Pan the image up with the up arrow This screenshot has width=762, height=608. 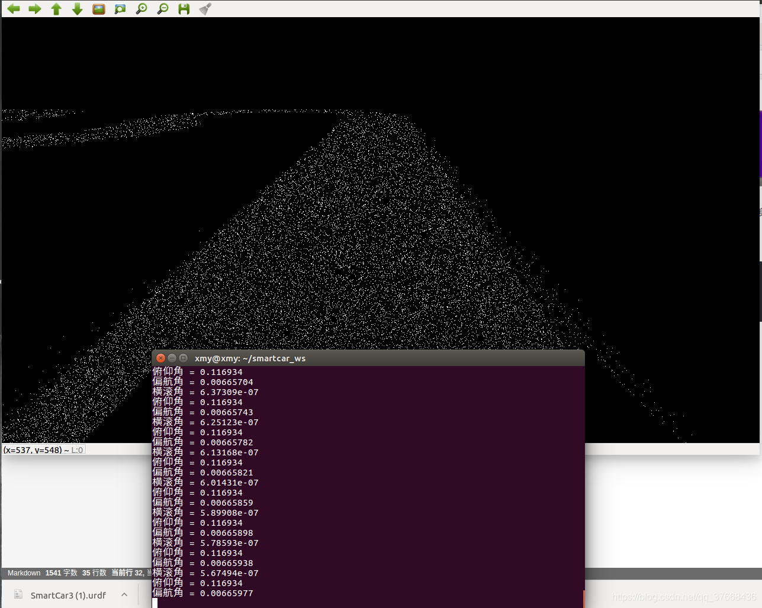point(56,9)
